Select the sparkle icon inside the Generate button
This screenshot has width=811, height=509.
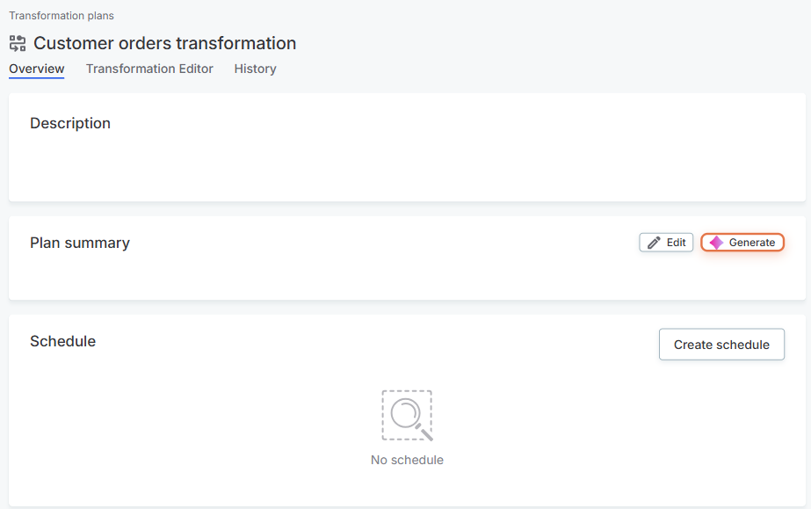tap(716, 242)
